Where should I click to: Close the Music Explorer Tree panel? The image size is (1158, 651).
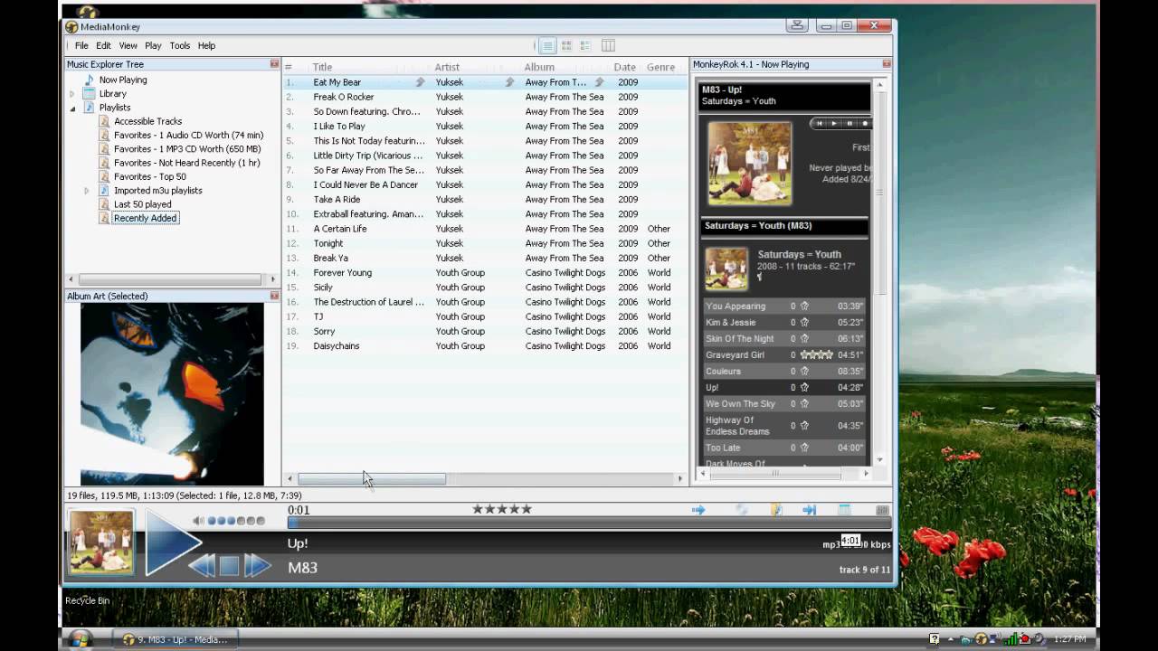pyautogui.click(x=274, y=64)
